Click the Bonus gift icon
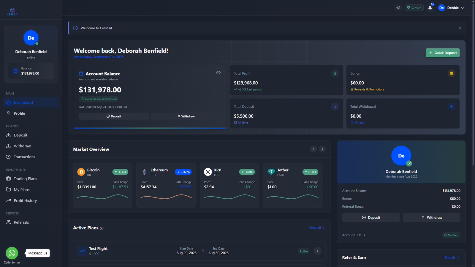 point(451,73)
